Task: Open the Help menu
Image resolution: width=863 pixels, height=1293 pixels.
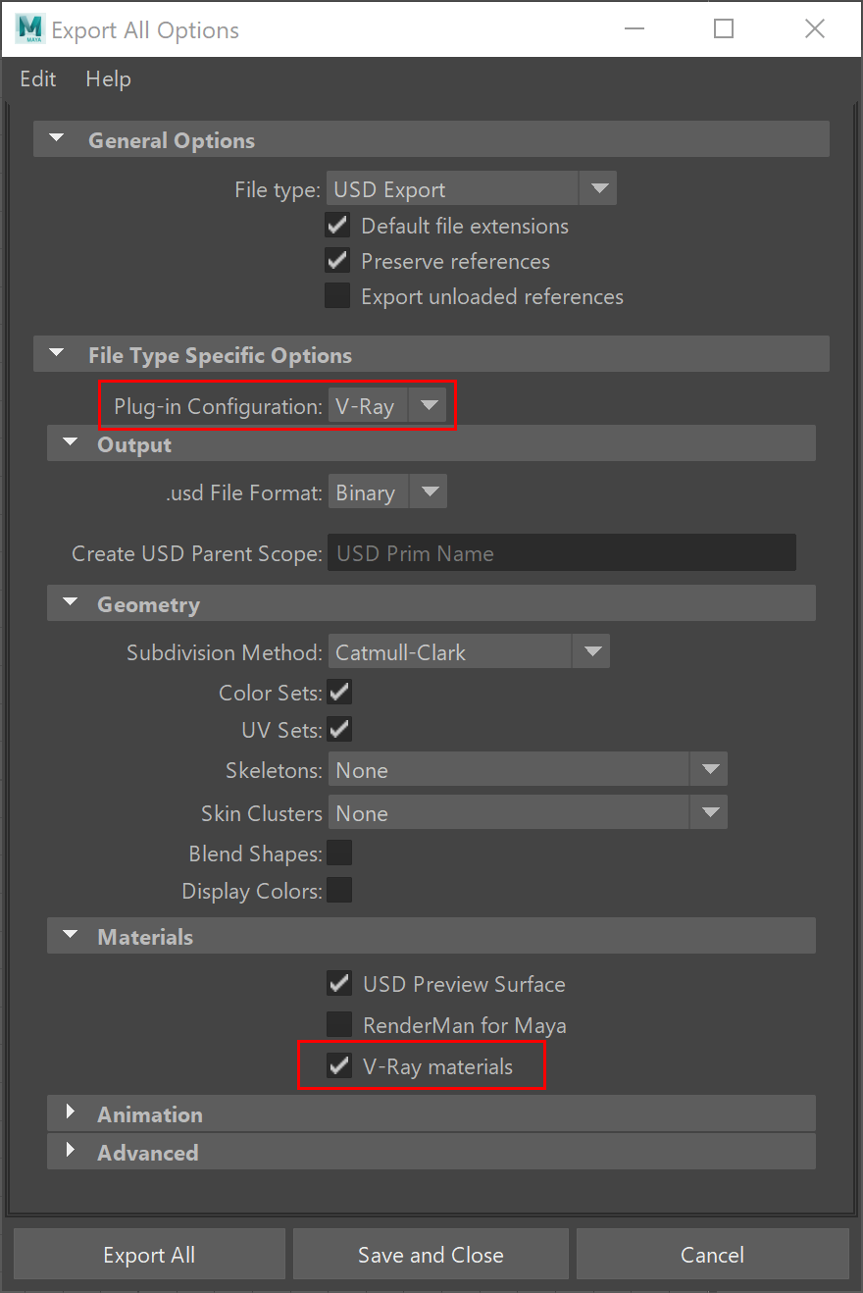Action: [108, 78]
